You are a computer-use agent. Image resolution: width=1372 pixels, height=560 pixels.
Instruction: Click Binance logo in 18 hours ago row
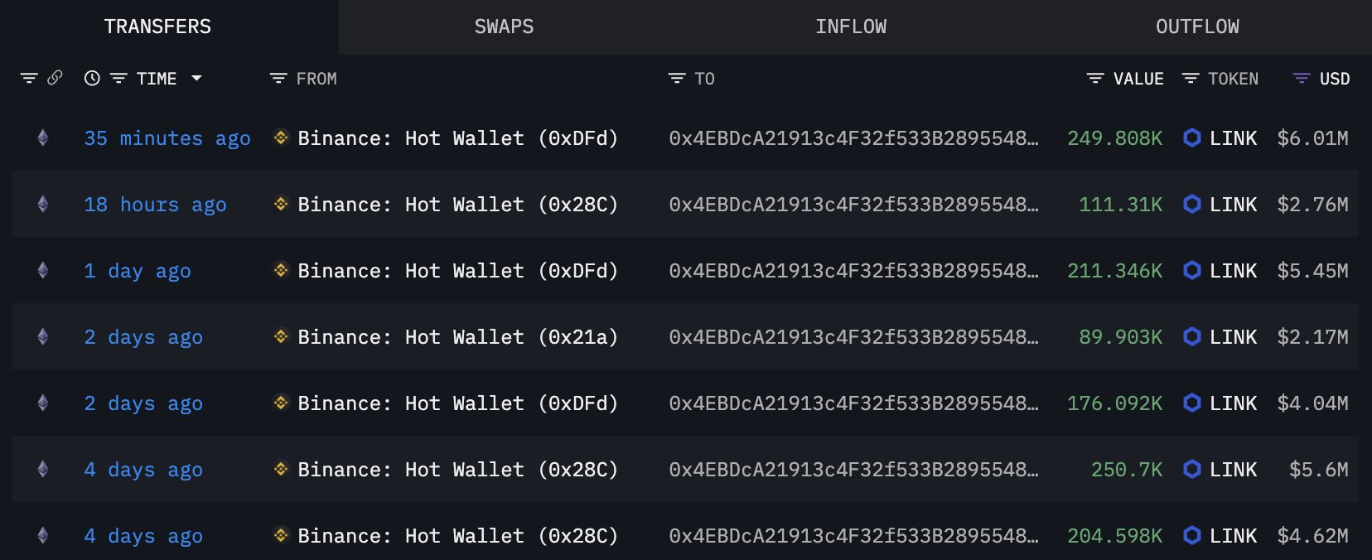pos(281,204)
